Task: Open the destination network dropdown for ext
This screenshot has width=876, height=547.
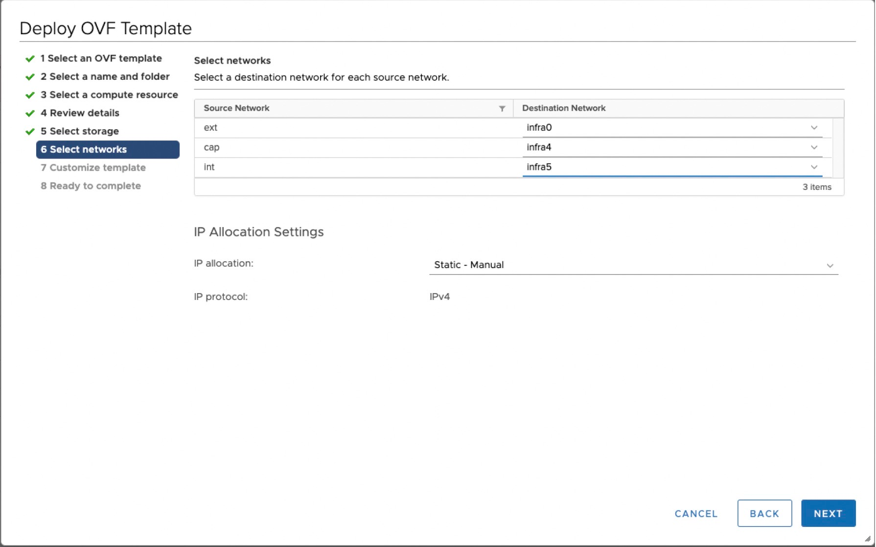Action: [x=813, y=128]
